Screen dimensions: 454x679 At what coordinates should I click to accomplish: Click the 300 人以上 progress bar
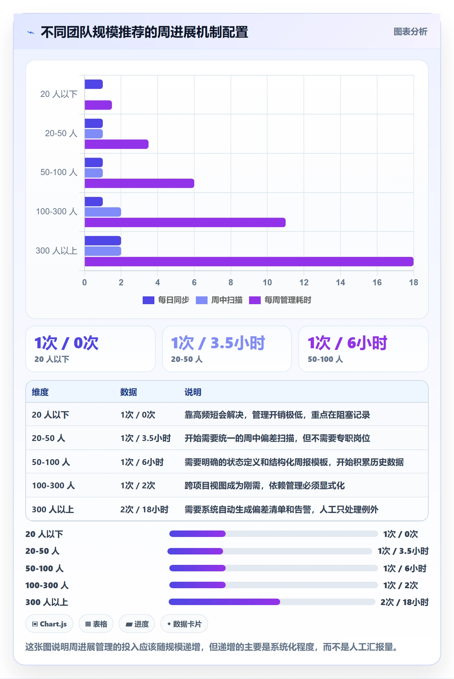[272, 602]
